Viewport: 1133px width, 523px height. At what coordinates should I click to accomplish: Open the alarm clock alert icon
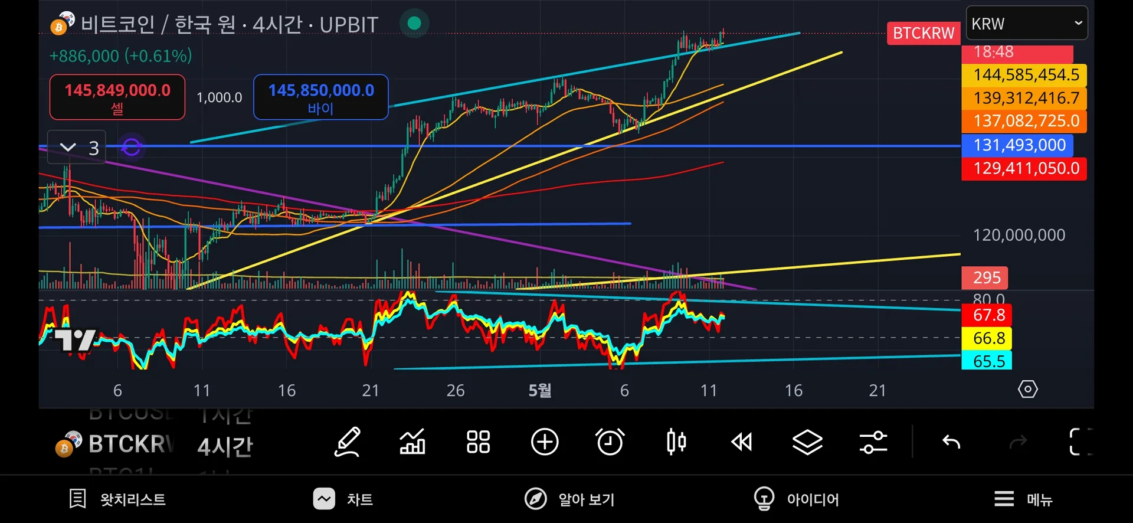click(x=610, y=442)
